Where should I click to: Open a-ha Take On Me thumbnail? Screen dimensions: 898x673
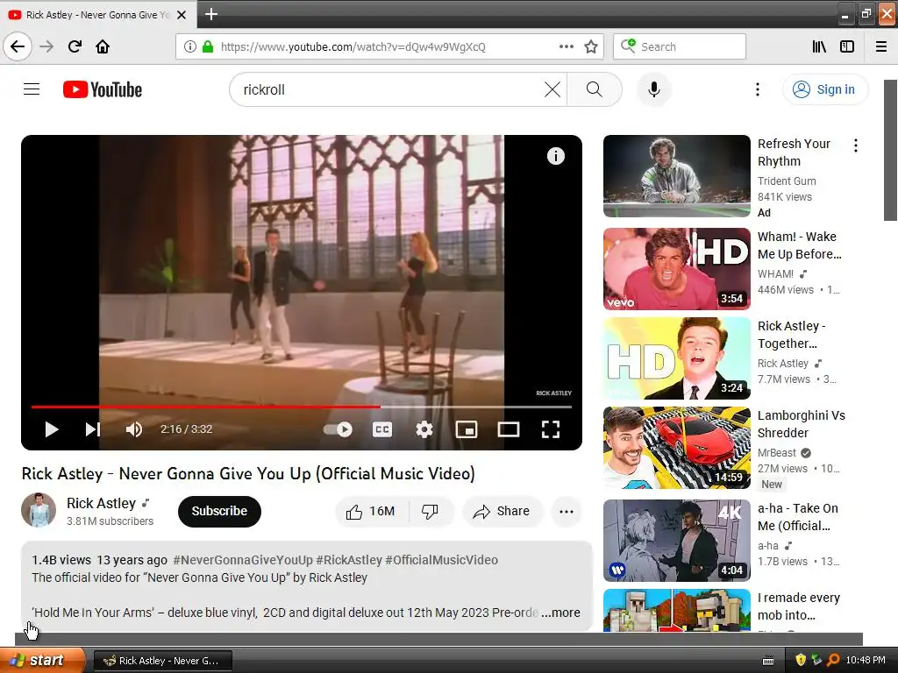coord(676,540)
